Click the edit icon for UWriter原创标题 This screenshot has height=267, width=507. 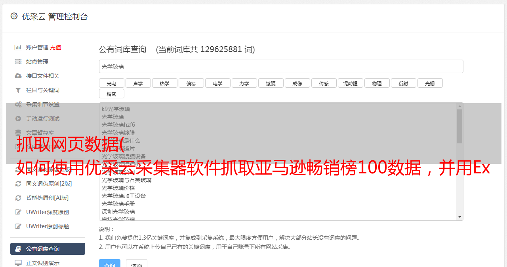[18, 226]
